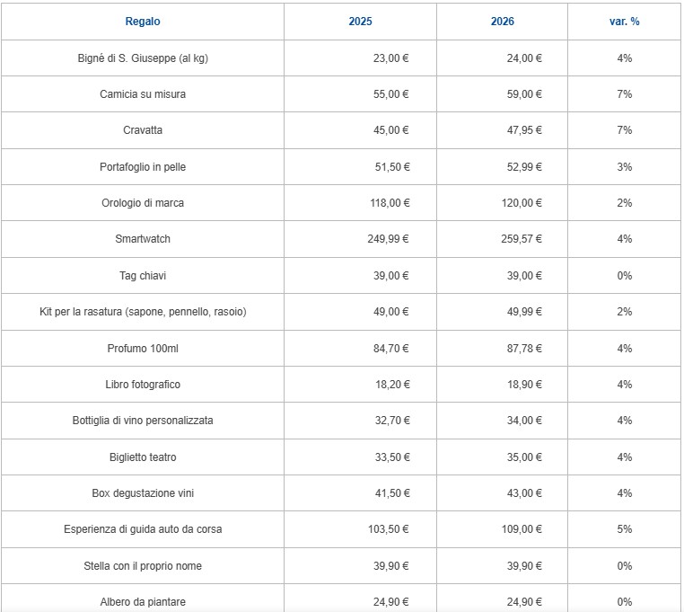This screenshot has width=684, height=612.
Task: Click the Bottiglia di vino personalizzata cell
Action: tap(143, 421)
